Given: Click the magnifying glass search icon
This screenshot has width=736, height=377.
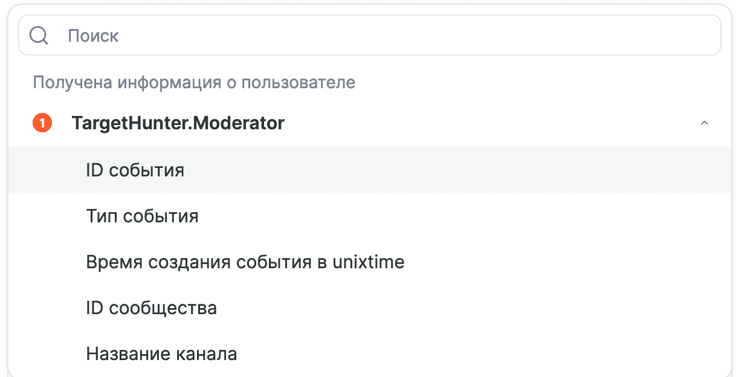Looking at the screenshot, I should [39, 34].
